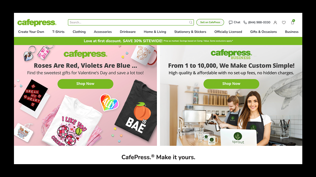Open the Create Your Own menu
316x177 pixels.
coord(31,32)
